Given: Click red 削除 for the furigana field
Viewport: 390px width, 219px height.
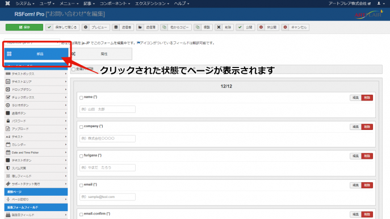Looking at the screenshot, I should click(367, 156).
